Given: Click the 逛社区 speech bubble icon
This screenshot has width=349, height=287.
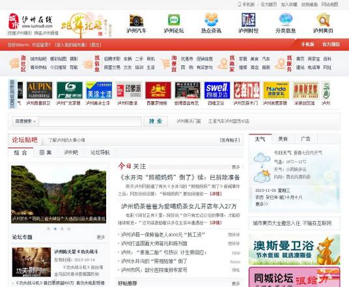Looking at the screenshot, I should point(14,63).
